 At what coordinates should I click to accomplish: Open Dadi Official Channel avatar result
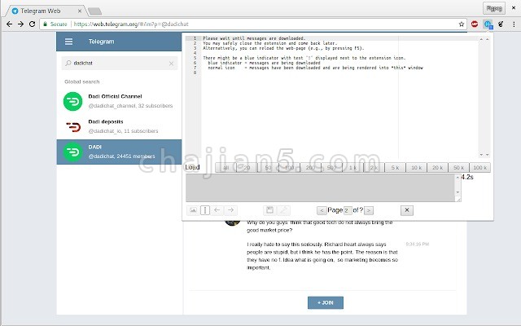[72, 101]
